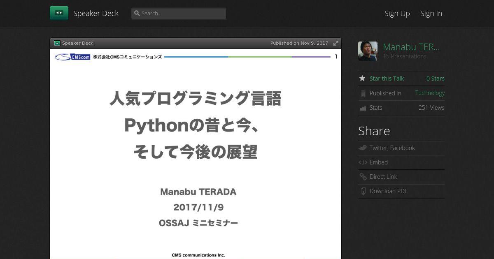Expand slides to fullscreen using arrows icon
The width and height of the screenshot is (494, 259).
tap(336, 43)
